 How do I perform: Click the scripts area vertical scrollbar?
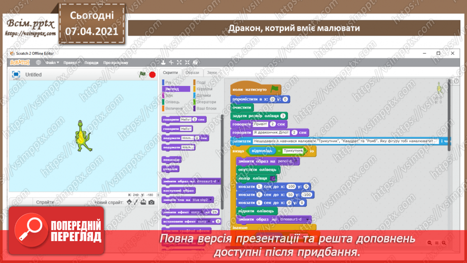click(x=449, y=115)
